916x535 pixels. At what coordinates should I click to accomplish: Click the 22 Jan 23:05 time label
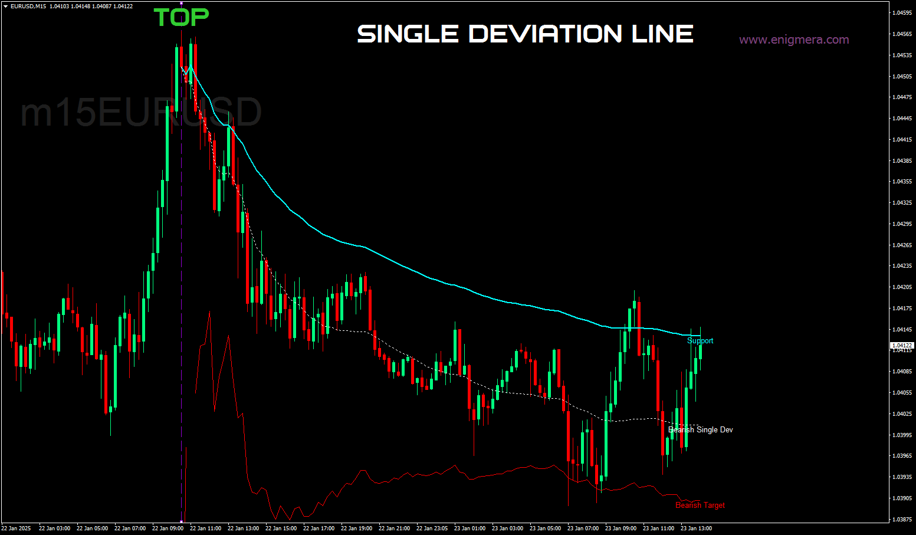point(432,529)
